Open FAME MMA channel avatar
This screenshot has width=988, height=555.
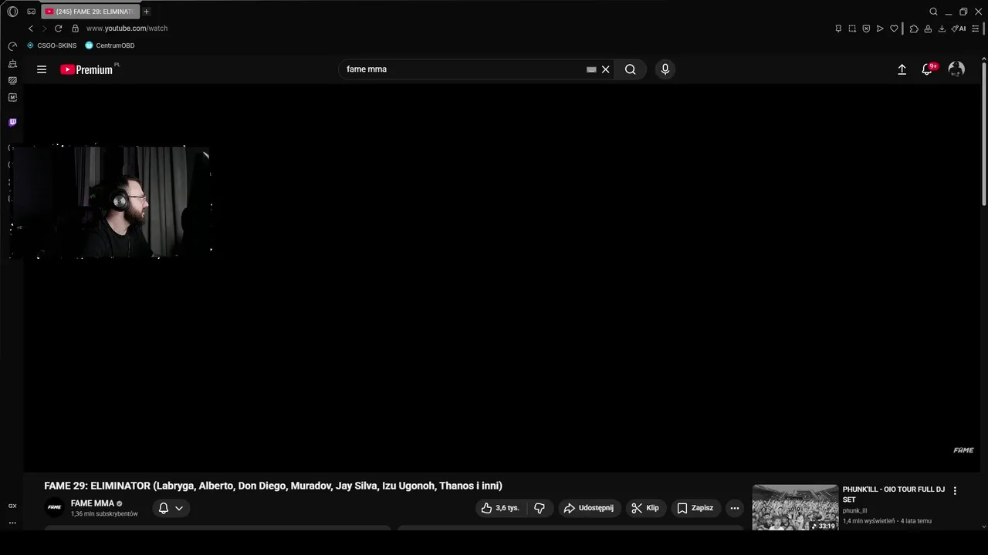(x=54, y=508)
